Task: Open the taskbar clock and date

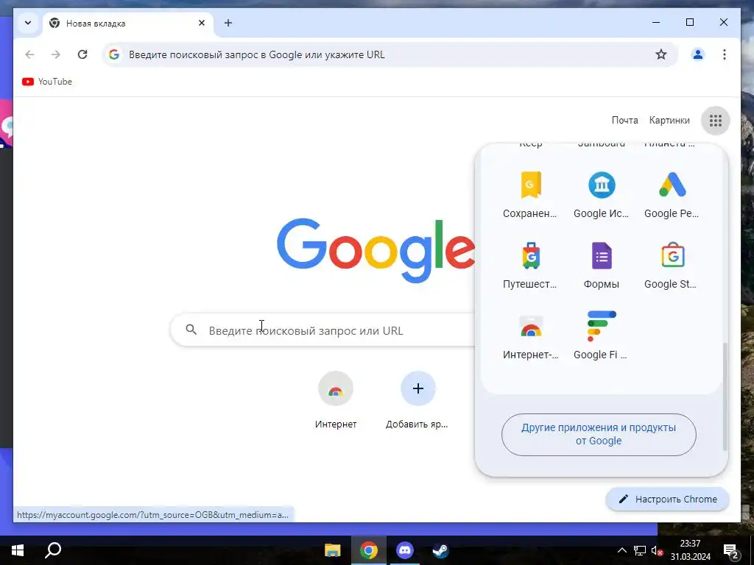Action: click(x=691, y=550)
